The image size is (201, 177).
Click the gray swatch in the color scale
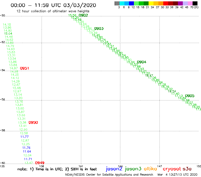117,3
